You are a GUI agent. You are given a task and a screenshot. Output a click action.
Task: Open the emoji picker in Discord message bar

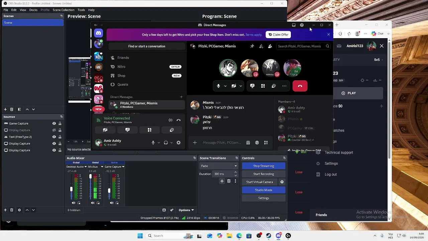coord(257,143)
